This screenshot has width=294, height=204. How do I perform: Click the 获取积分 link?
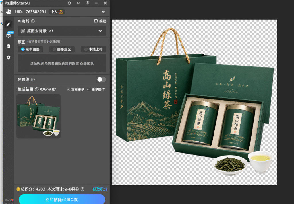coord(100,189)
